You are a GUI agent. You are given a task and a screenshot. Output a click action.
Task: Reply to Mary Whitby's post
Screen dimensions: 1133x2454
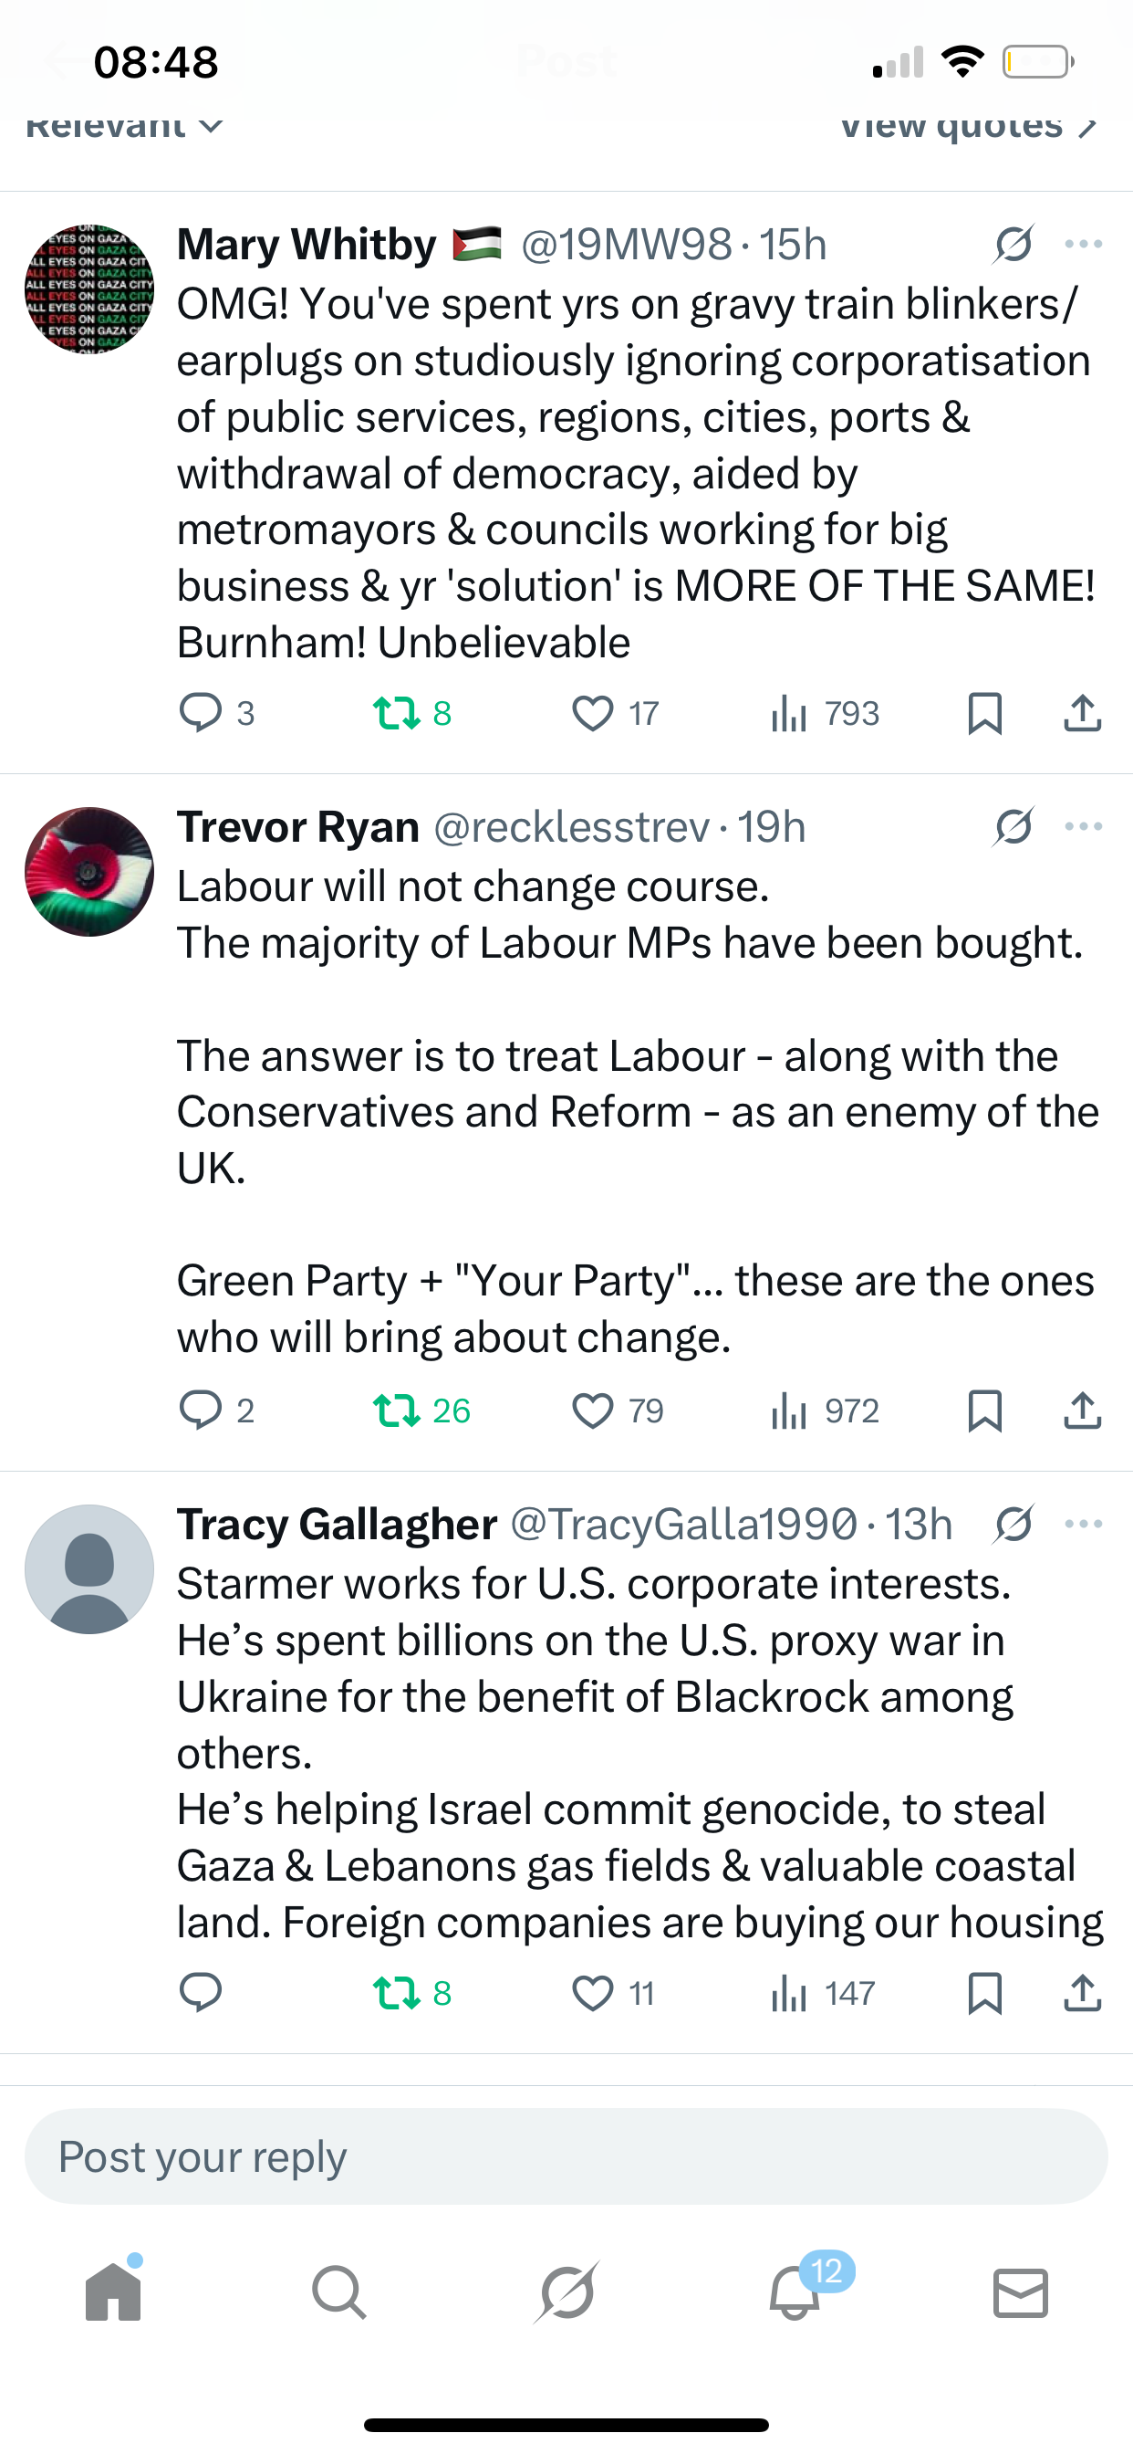click(201, 713)
